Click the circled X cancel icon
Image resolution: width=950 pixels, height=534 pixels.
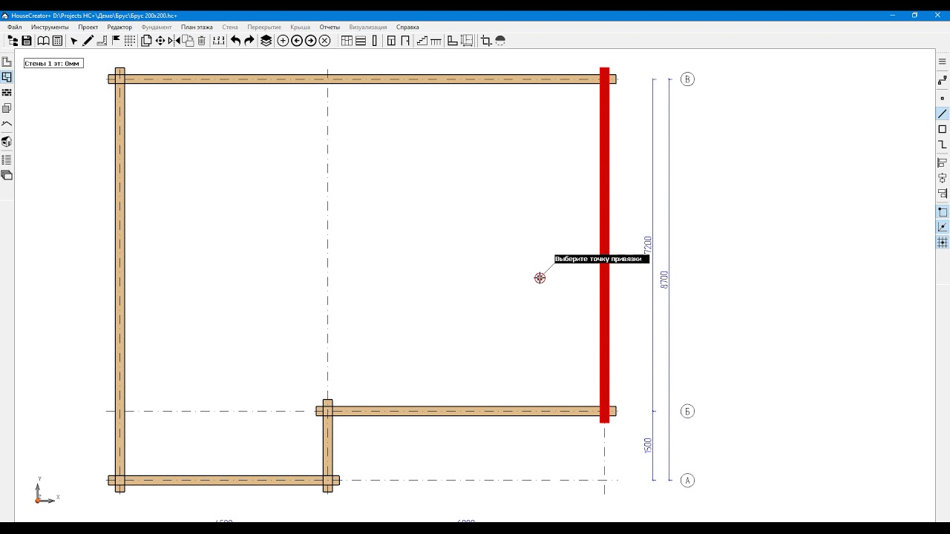pos(324,41)
